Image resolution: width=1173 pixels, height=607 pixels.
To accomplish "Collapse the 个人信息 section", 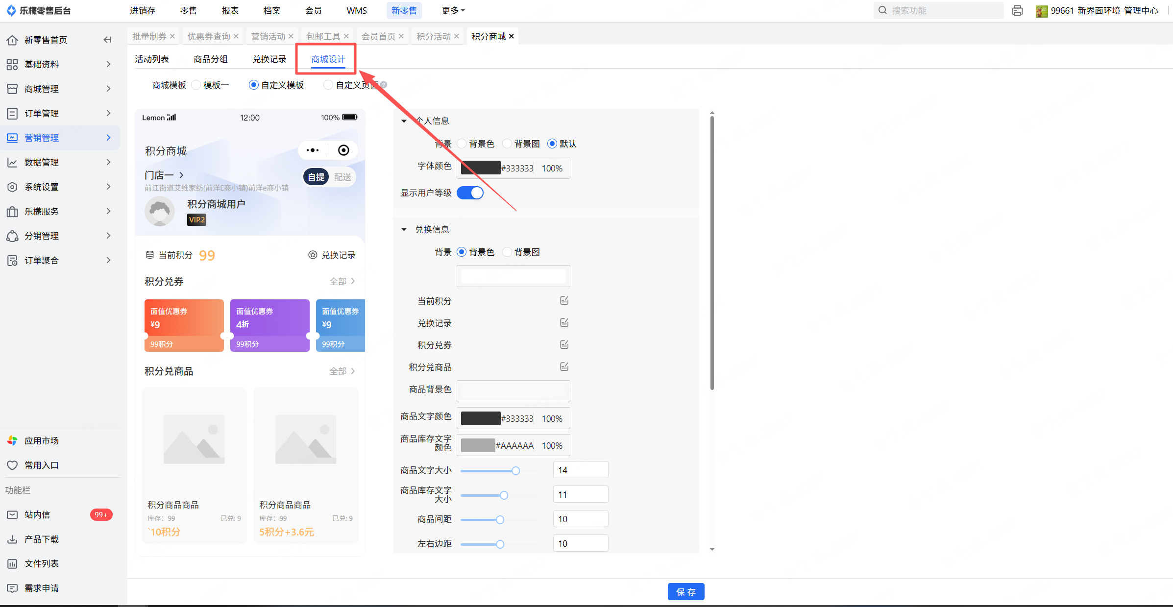I will [x=404, y=121].
